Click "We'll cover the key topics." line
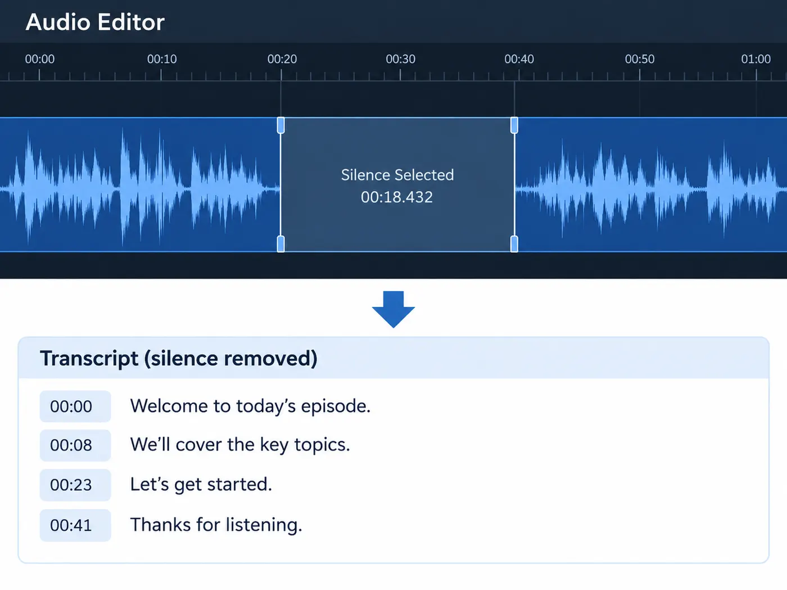The height and width of the screenshot is (590, 787). pyautogui.click(x=240, y=445)
